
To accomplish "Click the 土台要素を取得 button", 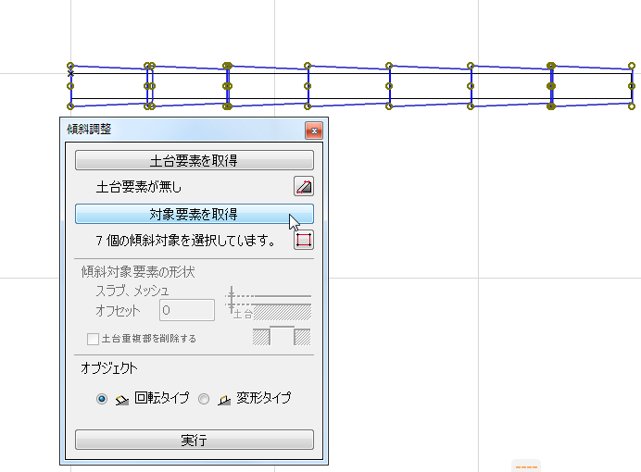I will click(195, 160).
